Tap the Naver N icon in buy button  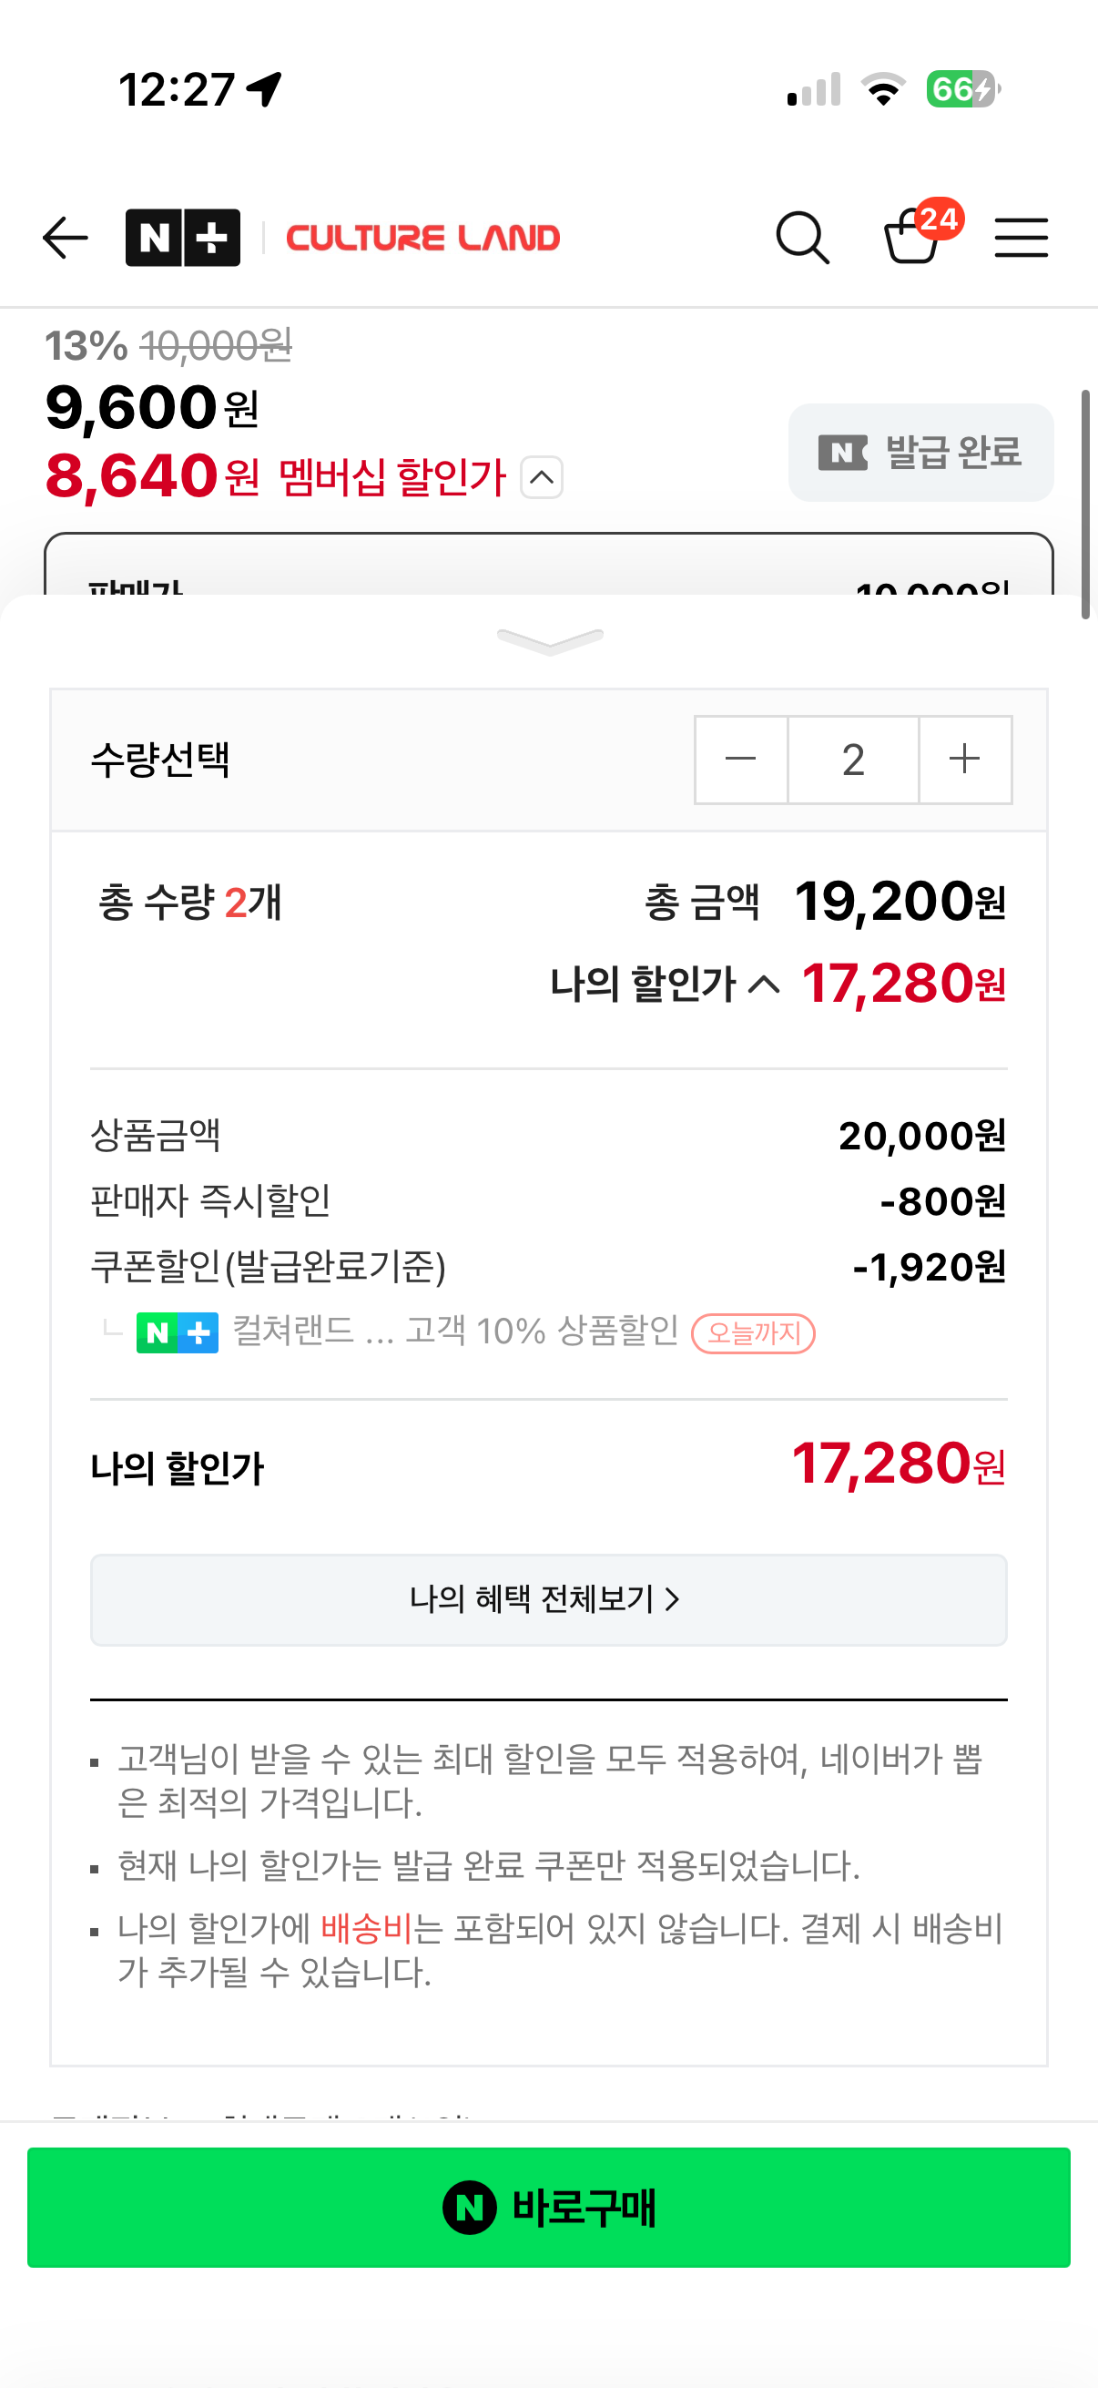click(470, 2209)
